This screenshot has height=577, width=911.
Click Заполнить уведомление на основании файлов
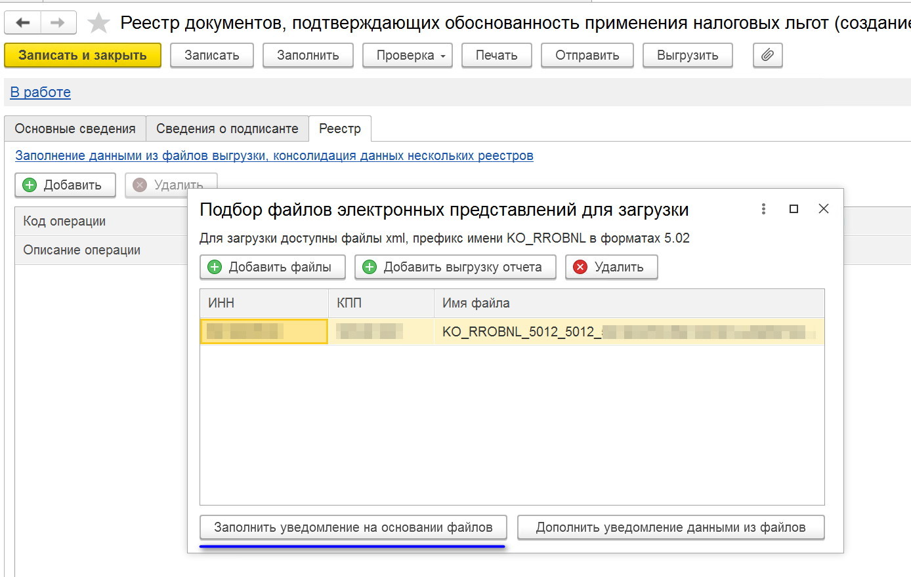[x=353, y=527]
